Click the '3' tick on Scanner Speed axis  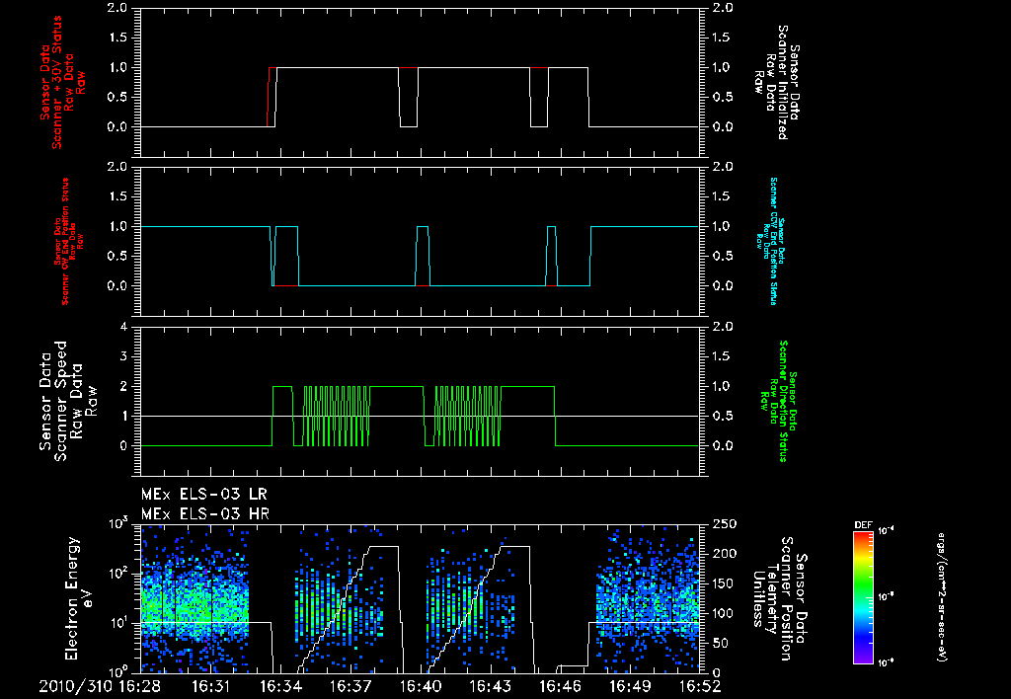click(x=123, y=356)
